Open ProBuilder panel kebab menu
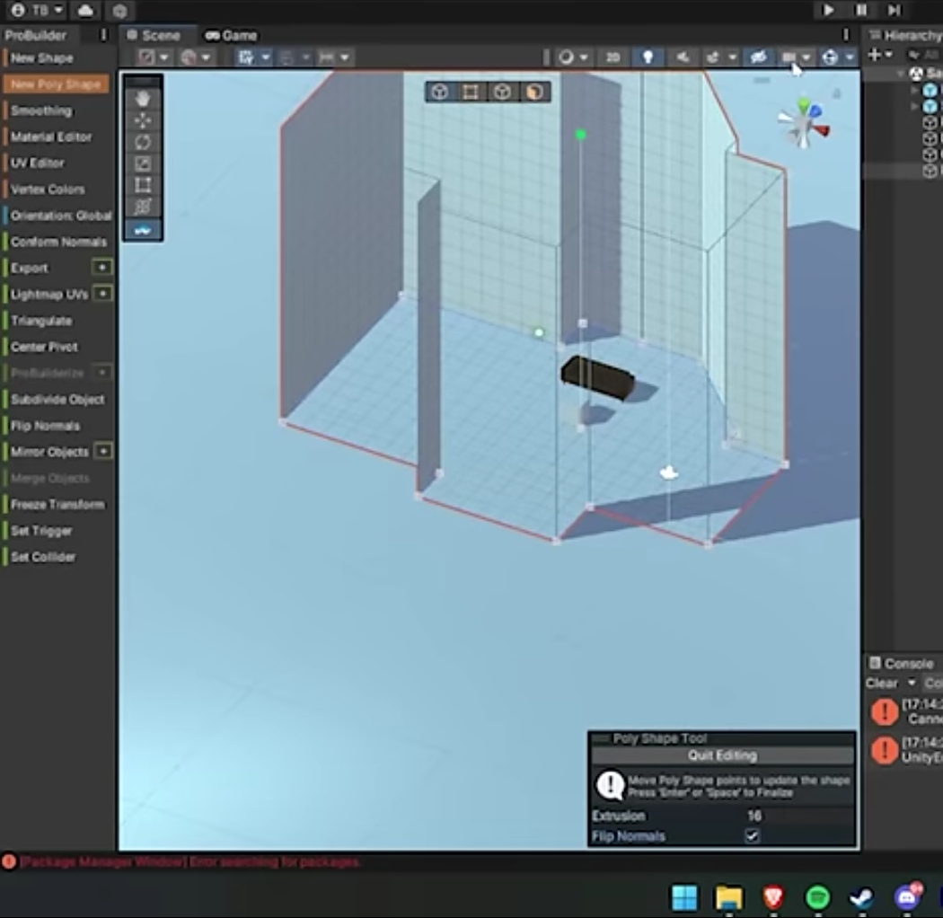This screenshot has width=943, height=918. pyautogui.click(x=103, y=35)
